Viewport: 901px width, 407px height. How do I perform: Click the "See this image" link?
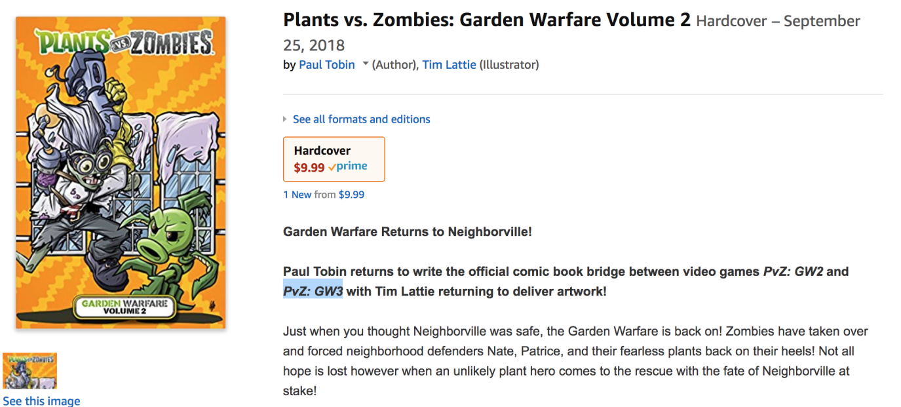(42, 400)
